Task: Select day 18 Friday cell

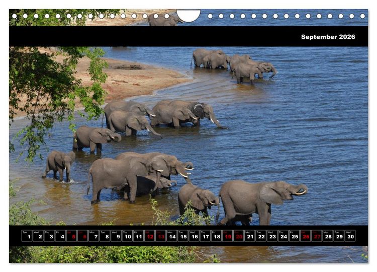Action: tap(216, 236)
